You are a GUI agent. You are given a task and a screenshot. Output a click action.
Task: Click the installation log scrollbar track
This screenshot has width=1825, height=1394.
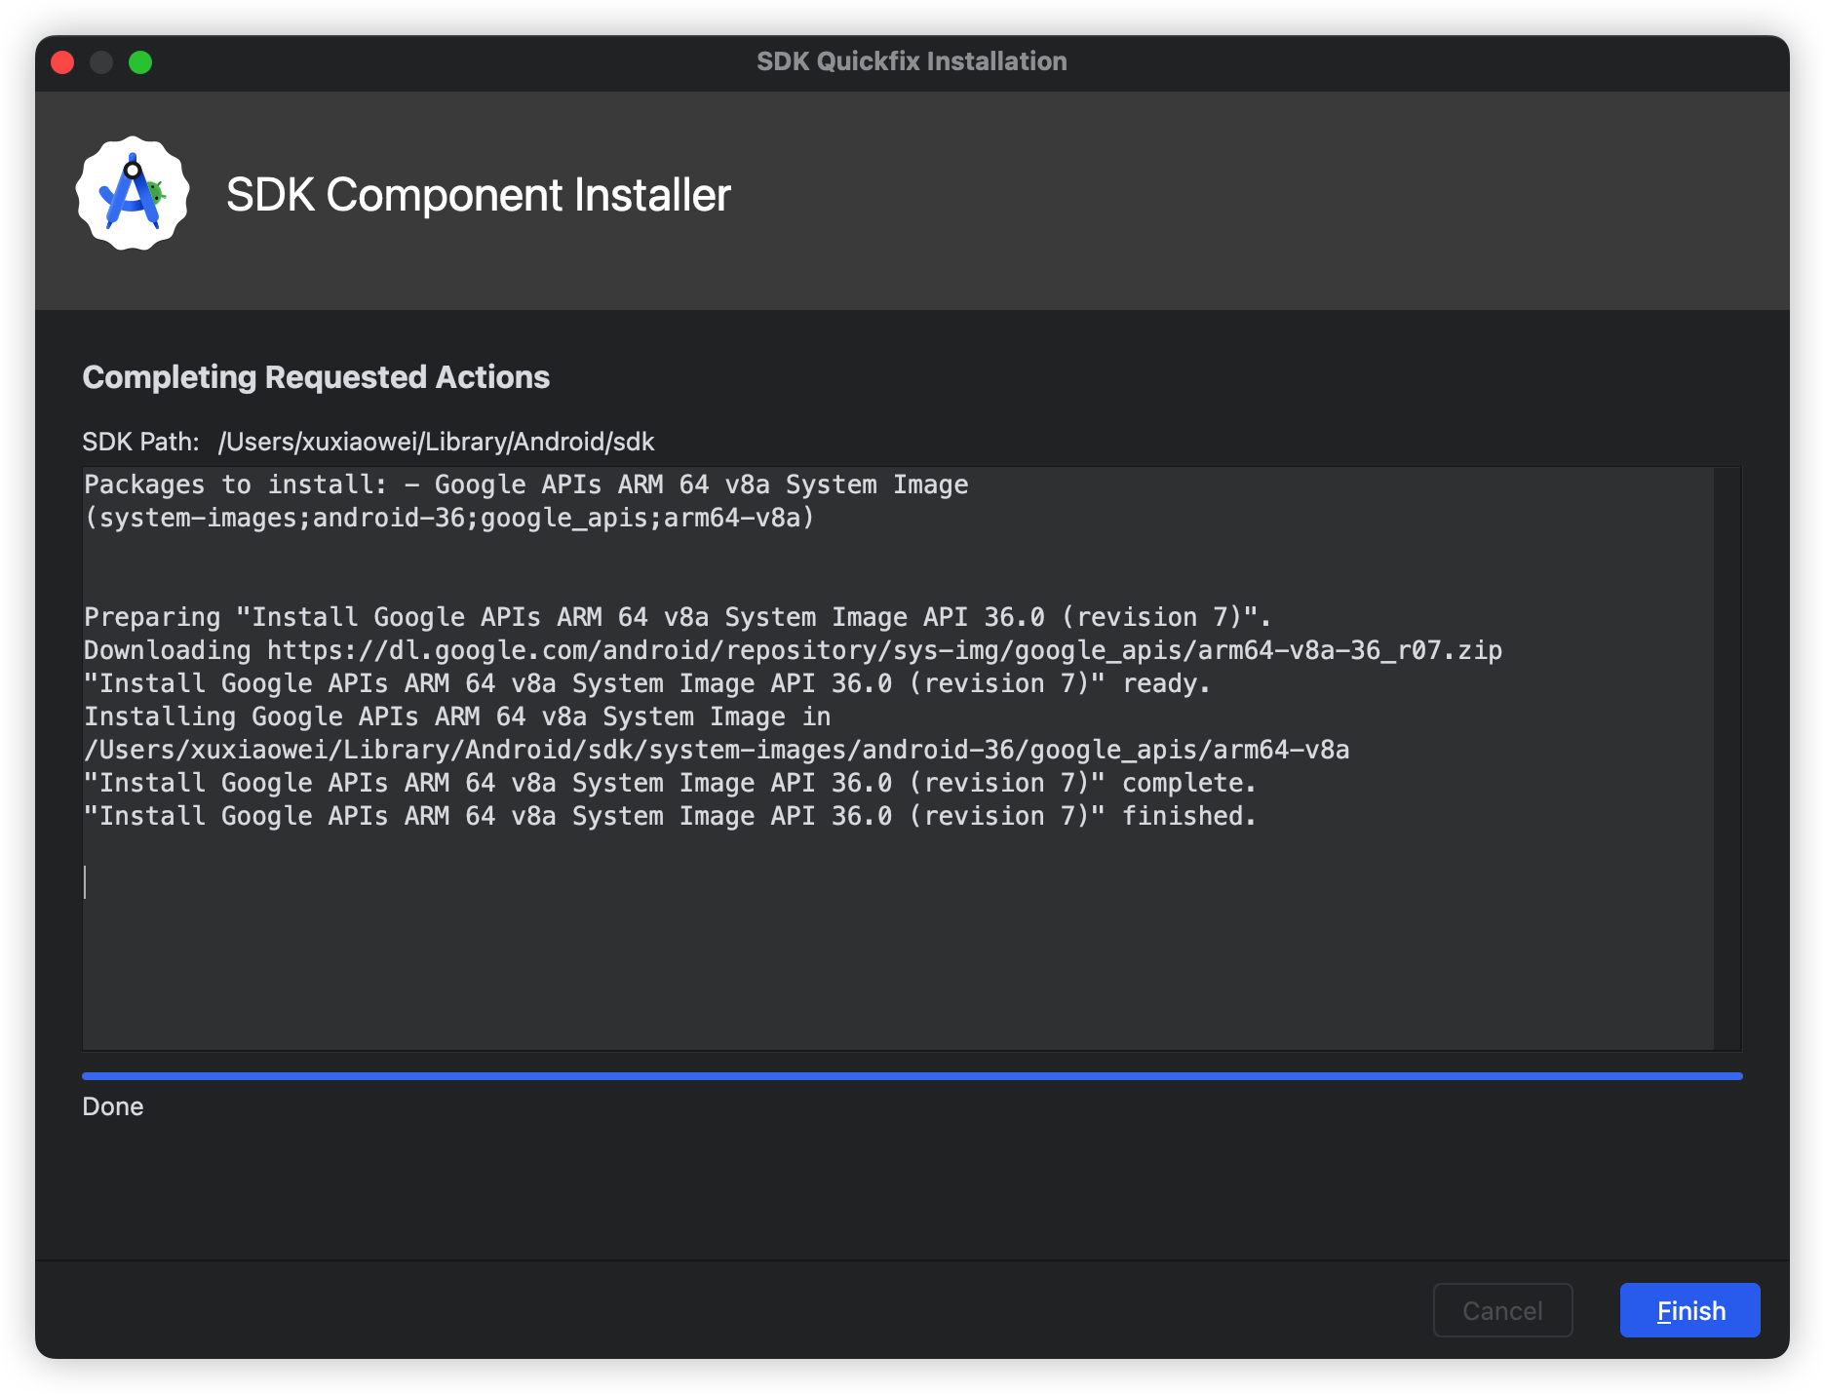point(1727,758)
